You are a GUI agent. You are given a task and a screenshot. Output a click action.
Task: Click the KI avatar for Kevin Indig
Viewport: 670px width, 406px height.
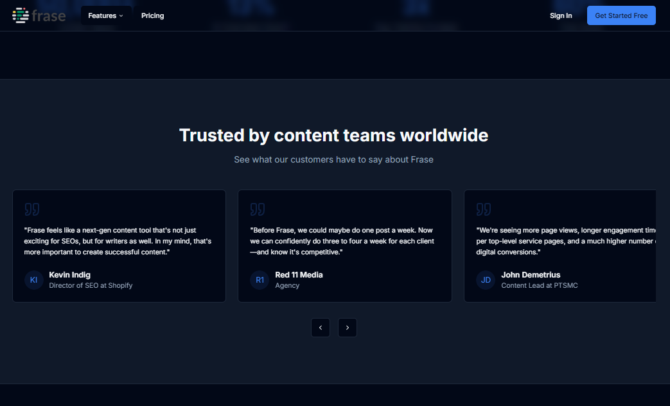34,280
